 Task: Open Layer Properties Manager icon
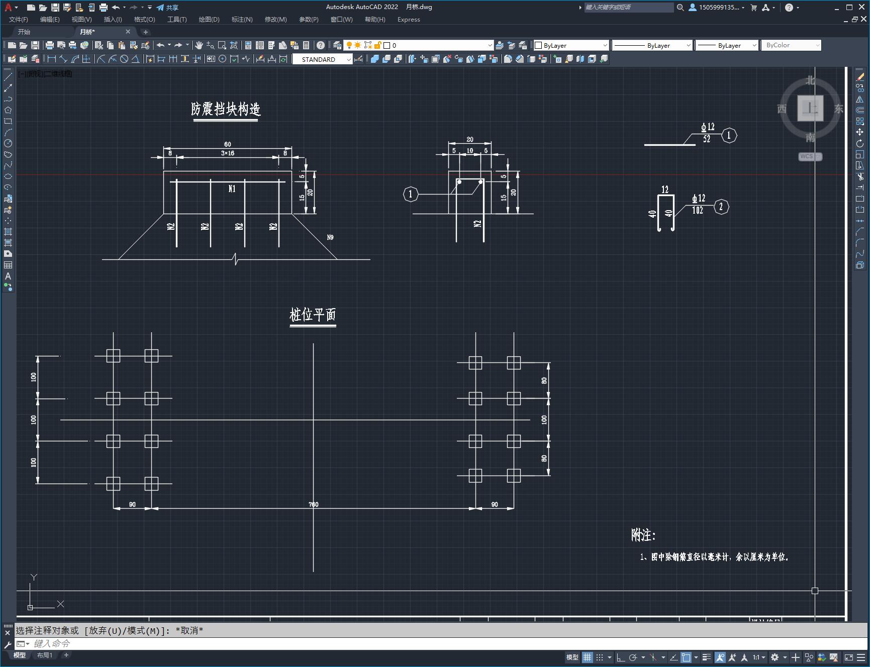pos(337,45)
